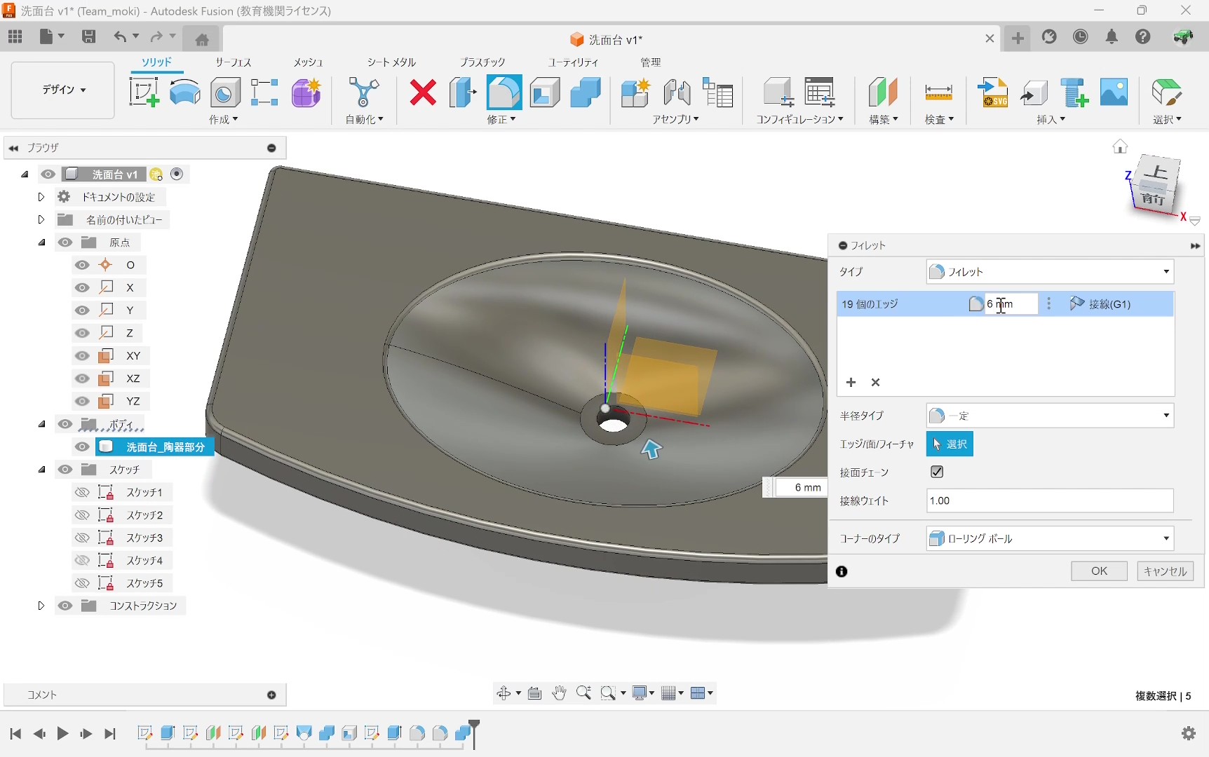This screenshot has width=1209, height=757.
Task: Switch to the シート メタル tab
Action: click(391, 62)
